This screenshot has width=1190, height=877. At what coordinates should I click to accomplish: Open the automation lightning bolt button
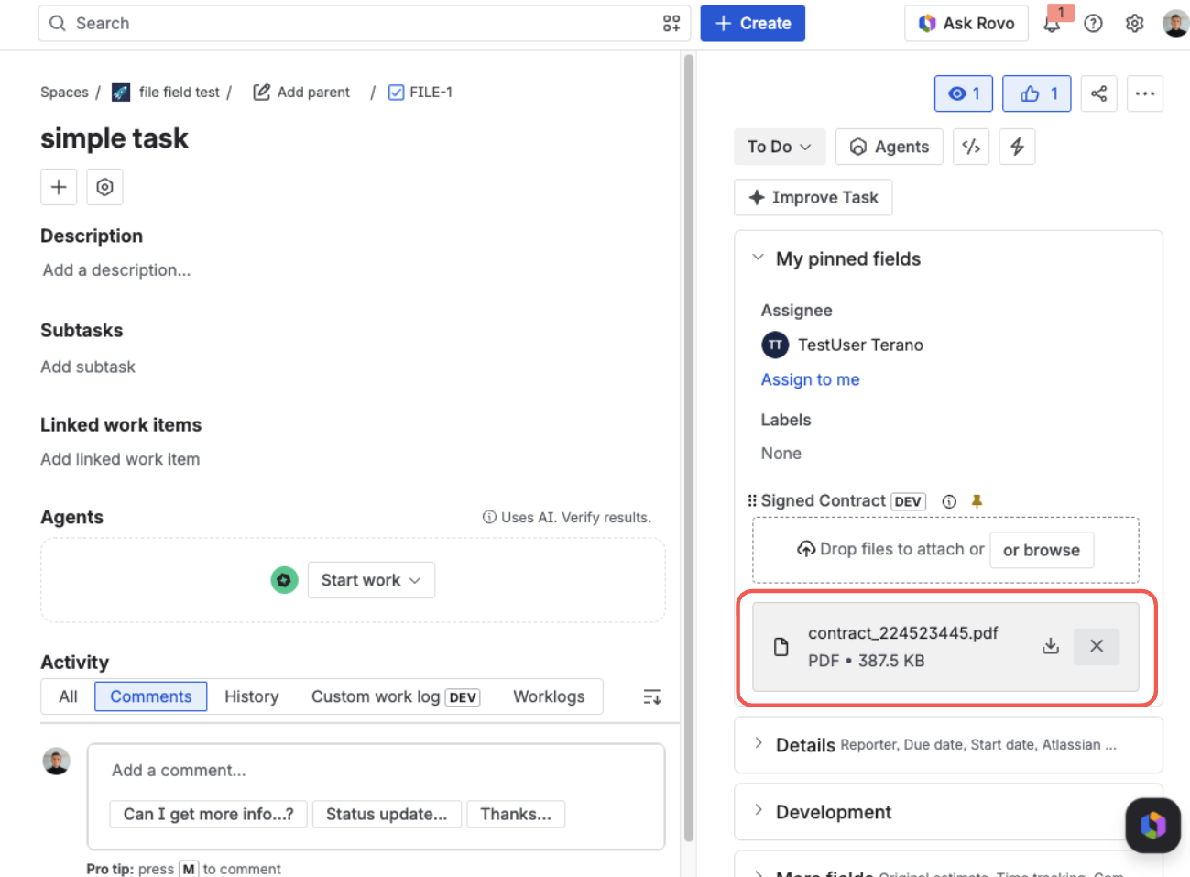click(x=1017, y=147)
